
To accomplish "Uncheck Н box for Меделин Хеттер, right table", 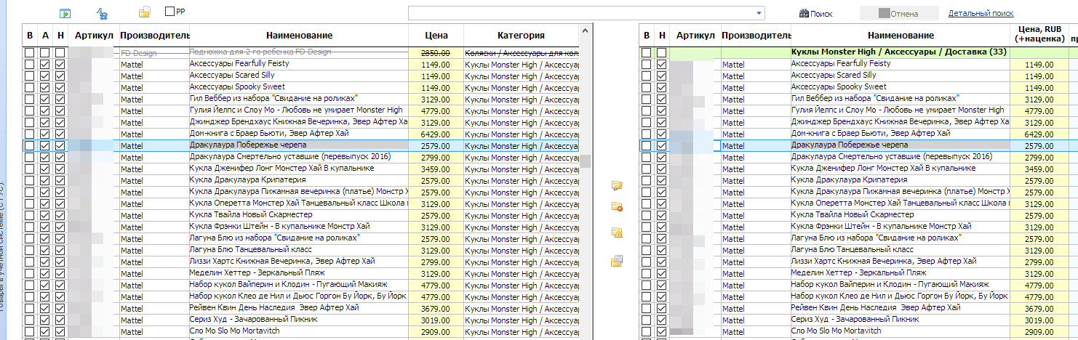I will point(661,274).
